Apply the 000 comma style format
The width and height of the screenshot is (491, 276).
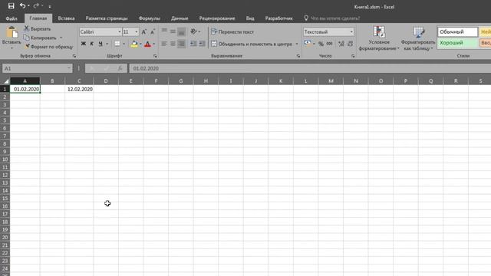click(329, 44)
